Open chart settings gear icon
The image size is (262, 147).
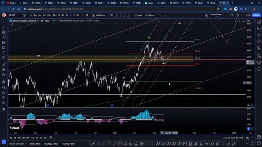(x=237, y=15)
